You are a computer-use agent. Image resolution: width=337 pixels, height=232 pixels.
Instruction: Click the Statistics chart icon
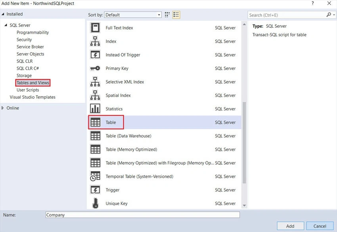click(95, 108)
